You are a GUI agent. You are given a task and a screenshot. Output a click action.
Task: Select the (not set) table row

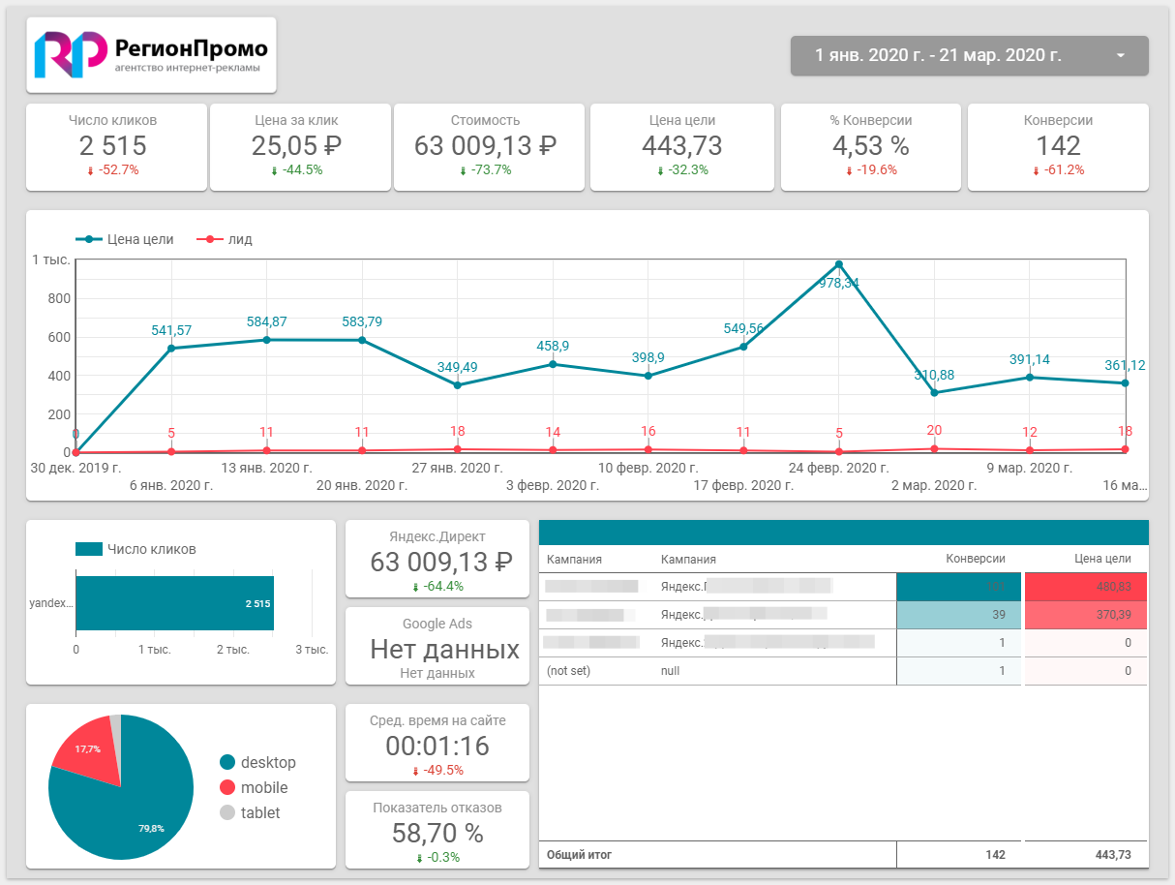tap(843, 671)
